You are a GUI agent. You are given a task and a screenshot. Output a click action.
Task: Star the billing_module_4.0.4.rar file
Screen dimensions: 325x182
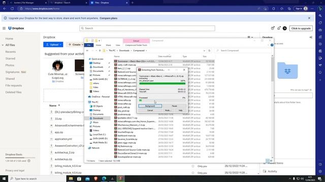(193, 166)
